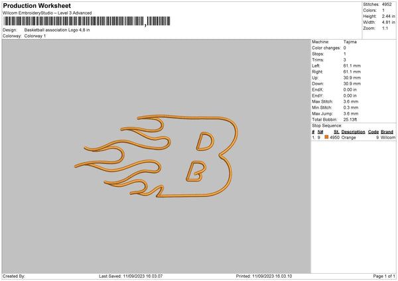The image size is (398, 281).
Task: Click the 'St.' column header
Action: [336, 132]
